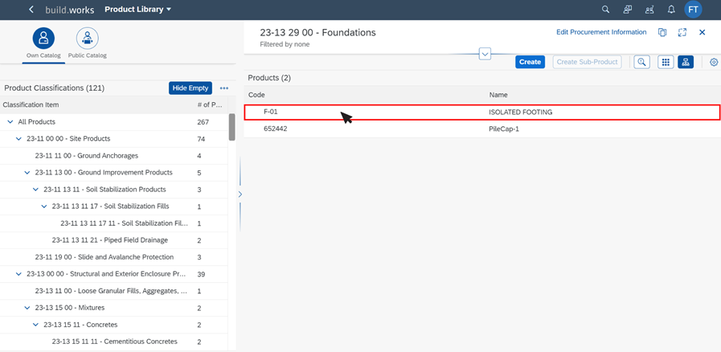Click the 267 count for All Products
Image resolution: width=721 pixels, height=352 pixels.
tap(203, 122)
